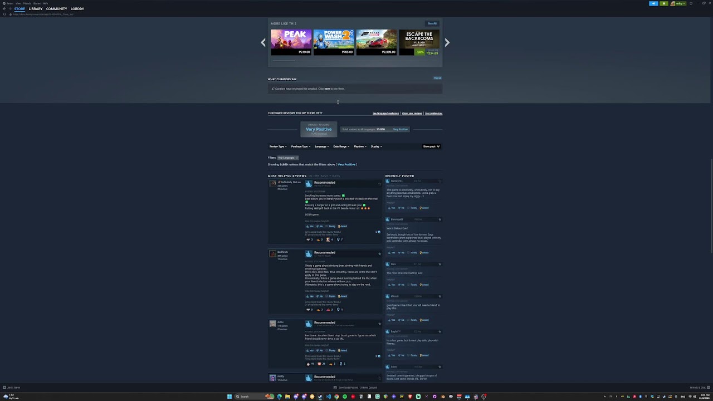Vote Yes on Bullfinch's review
Viewport: 713px width, 401px height.
[x=310, y=296]
